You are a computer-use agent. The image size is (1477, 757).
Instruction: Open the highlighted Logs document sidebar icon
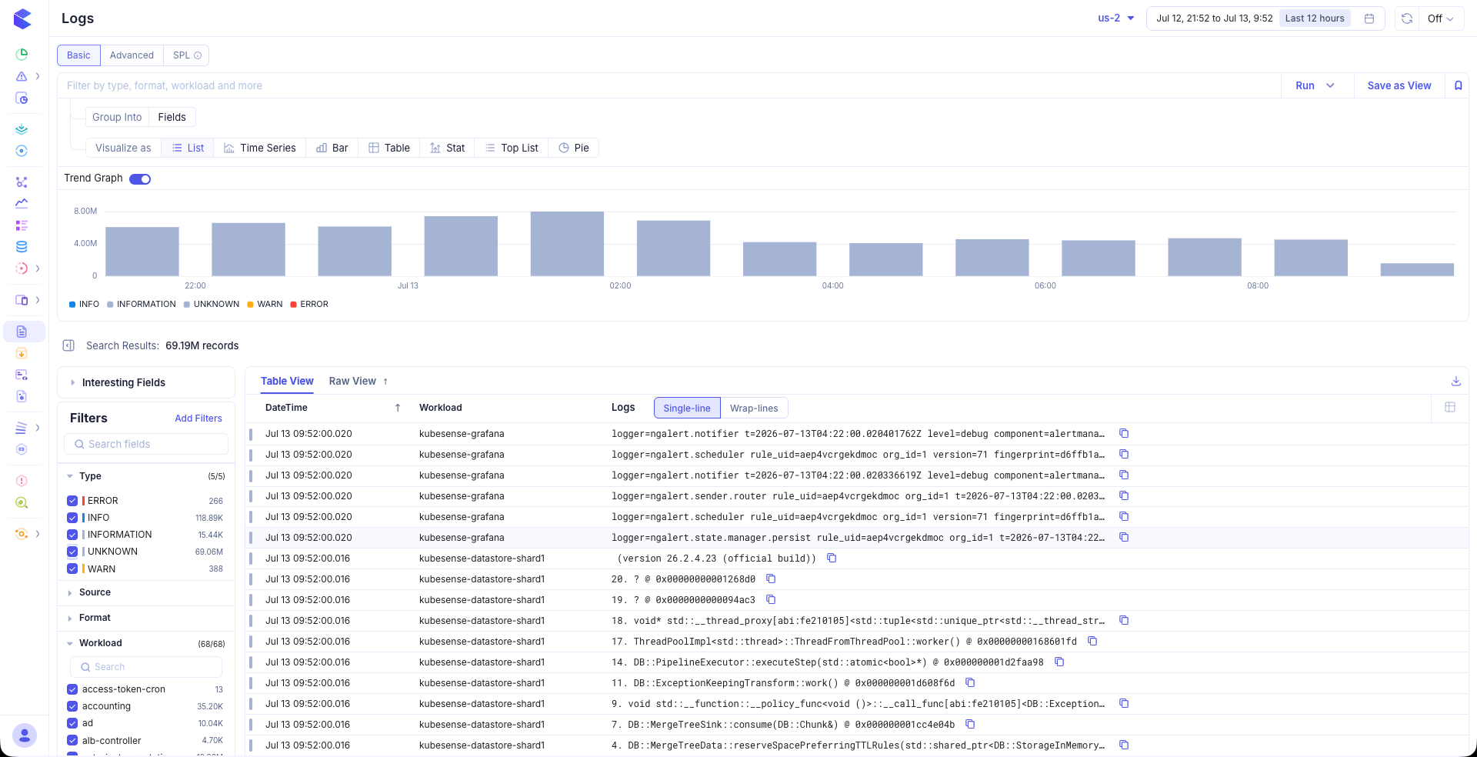[22, 332]
